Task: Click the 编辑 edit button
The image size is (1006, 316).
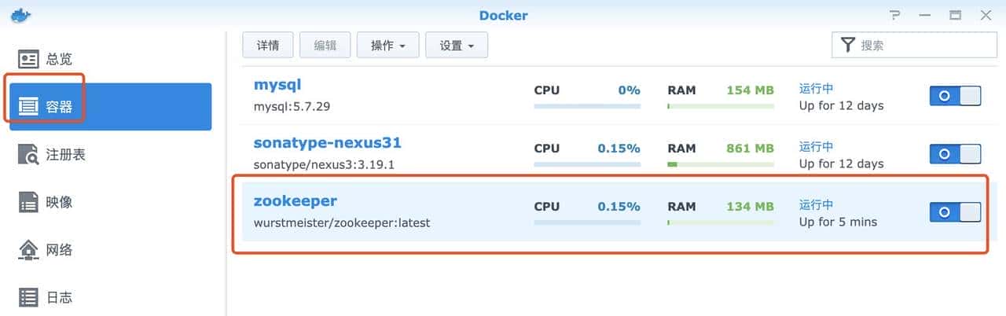Action: tap(325, 46)
